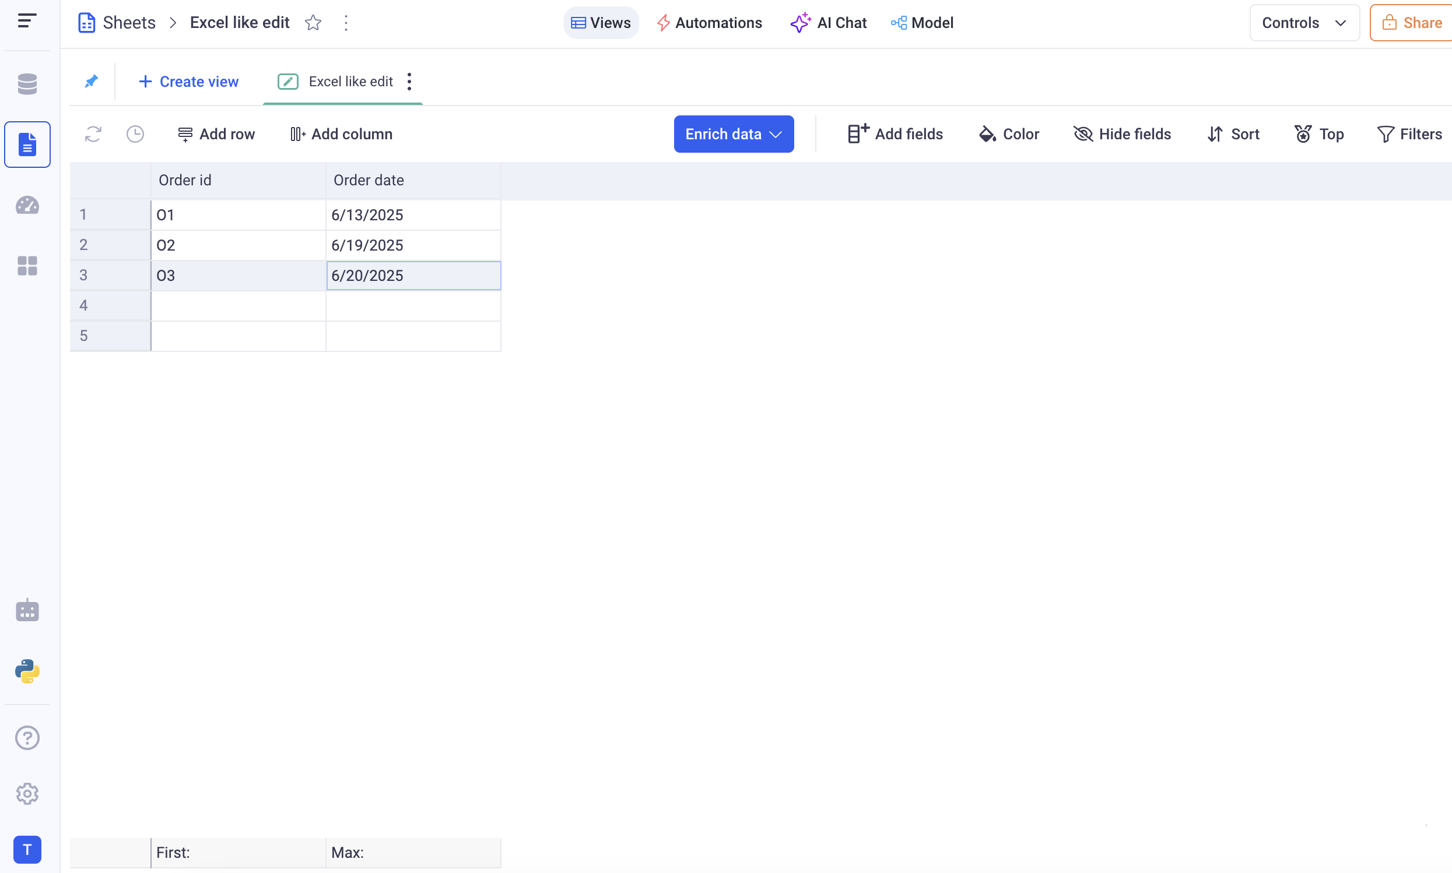Click the Add row button

coord(216,134)
